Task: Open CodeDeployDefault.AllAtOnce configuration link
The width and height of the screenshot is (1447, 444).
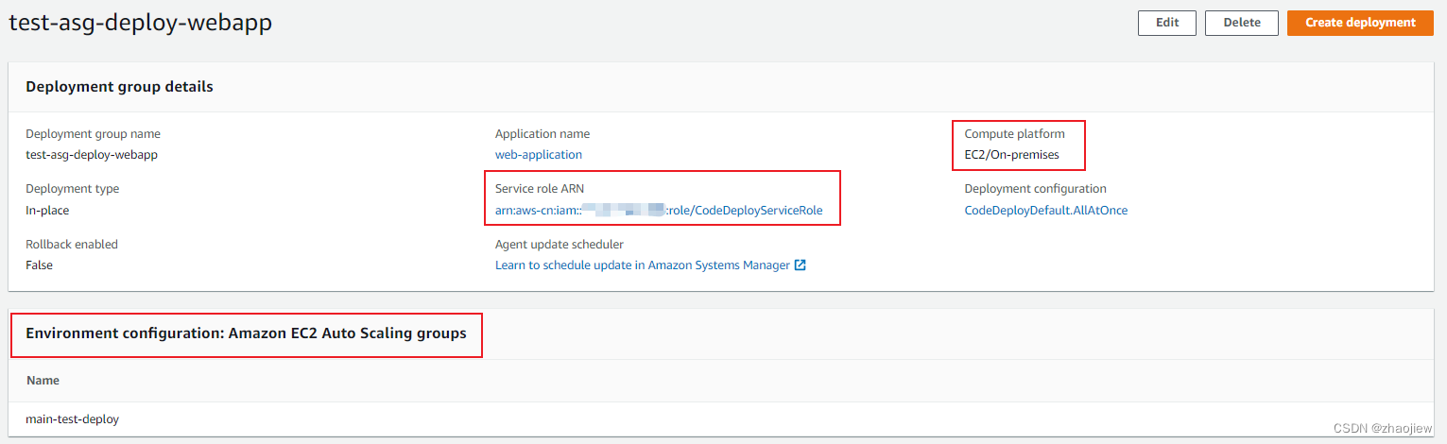Action: pos(1046,211)
